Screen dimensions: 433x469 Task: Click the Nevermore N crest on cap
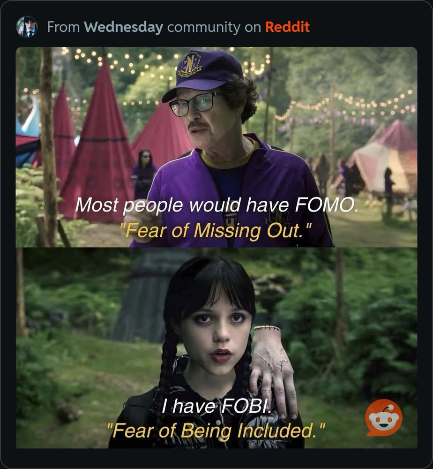[189, 64]
